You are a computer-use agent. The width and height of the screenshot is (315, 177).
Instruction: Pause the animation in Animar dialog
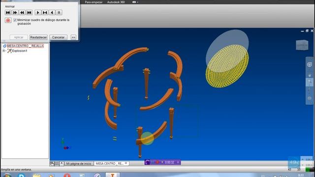click(x=59, y=12)
